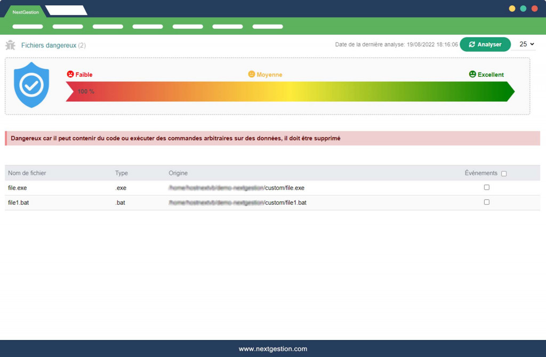Click the orange neutral face Moyenne icon

pyautogui.click(x=252, y=74)
